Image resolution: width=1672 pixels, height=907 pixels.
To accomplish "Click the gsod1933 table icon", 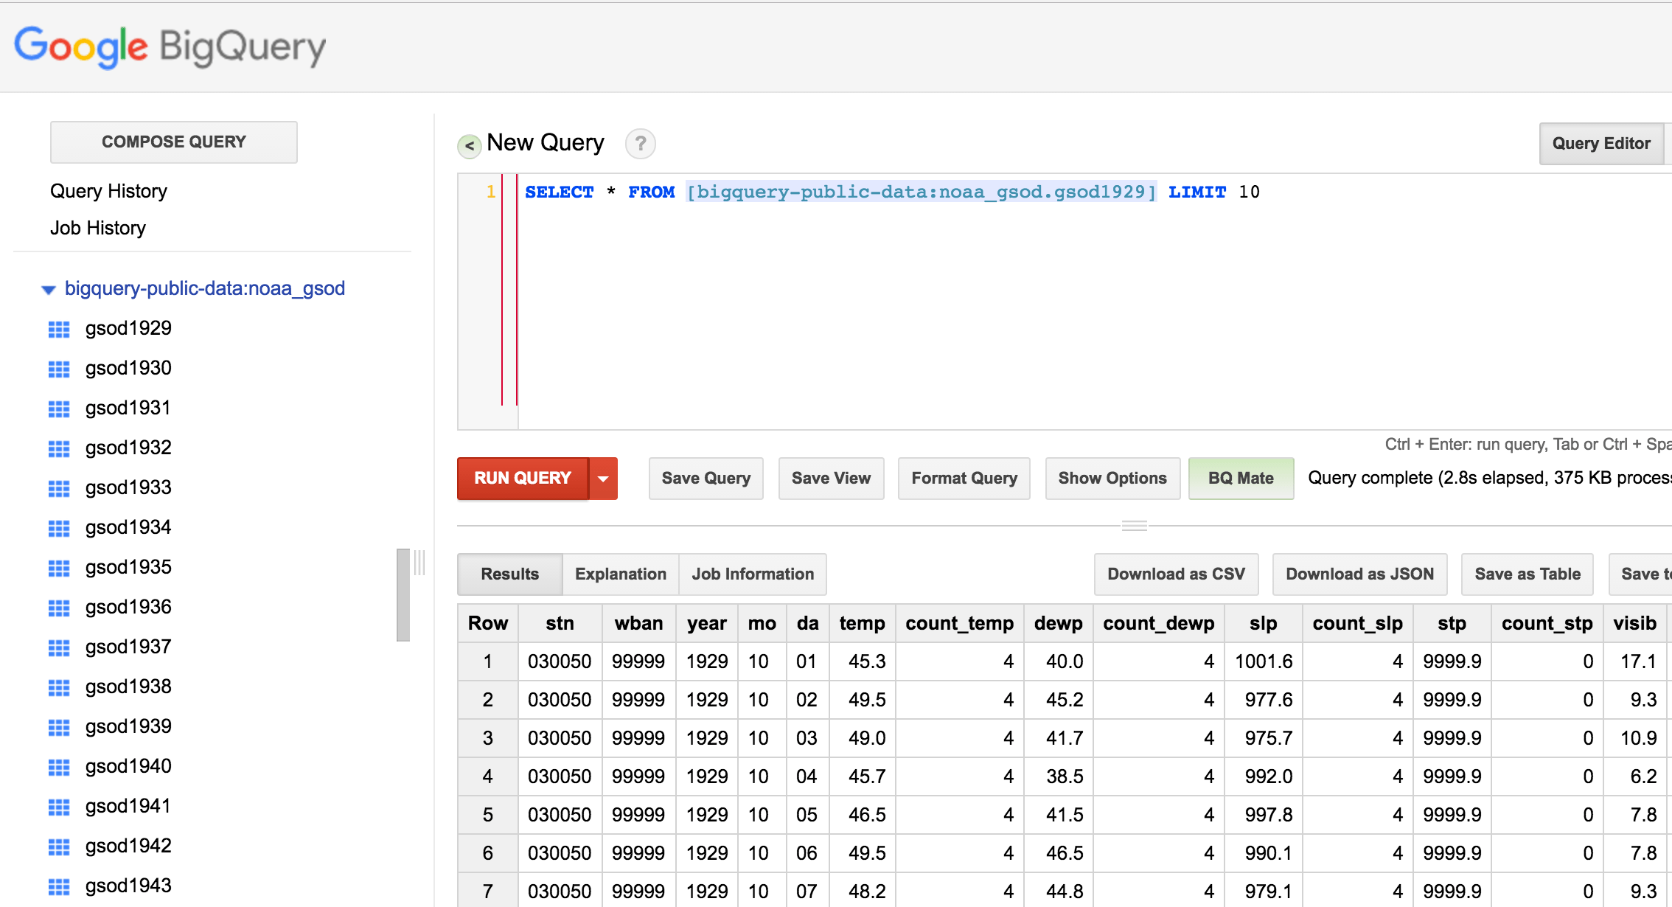I will click(x=59, y=488).
